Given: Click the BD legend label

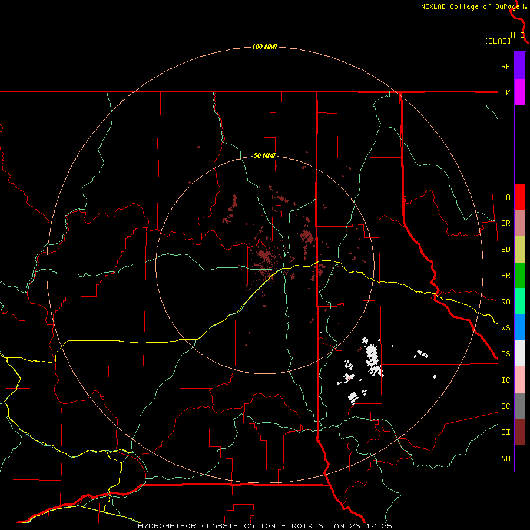Looking at the screenshot, I should click(505, 250).
